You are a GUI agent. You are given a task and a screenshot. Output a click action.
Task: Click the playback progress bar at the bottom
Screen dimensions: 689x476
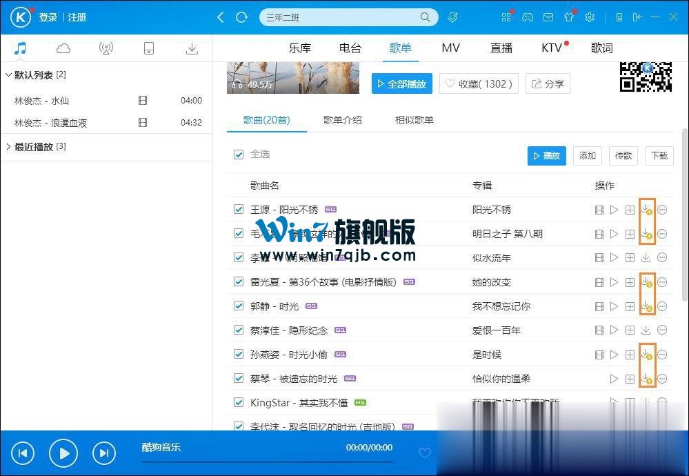267,462
